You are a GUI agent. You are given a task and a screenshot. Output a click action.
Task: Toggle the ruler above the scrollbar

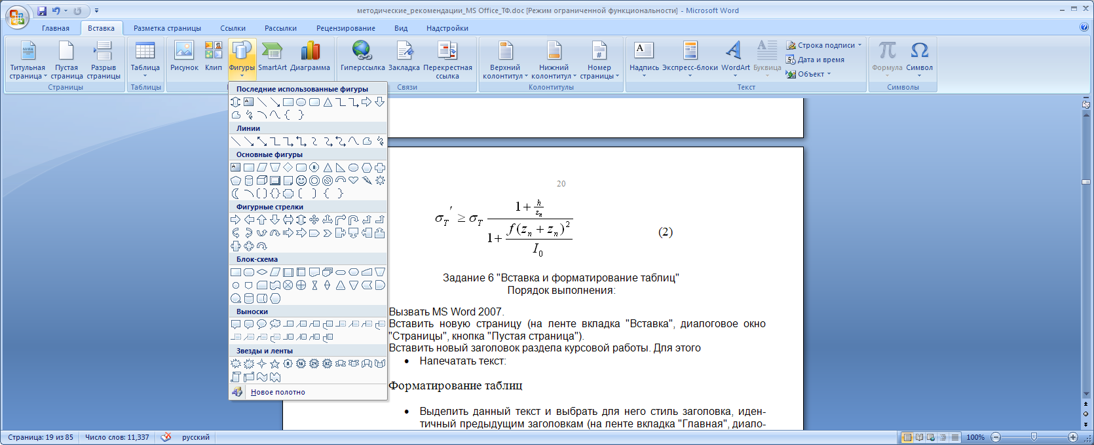1086,104
